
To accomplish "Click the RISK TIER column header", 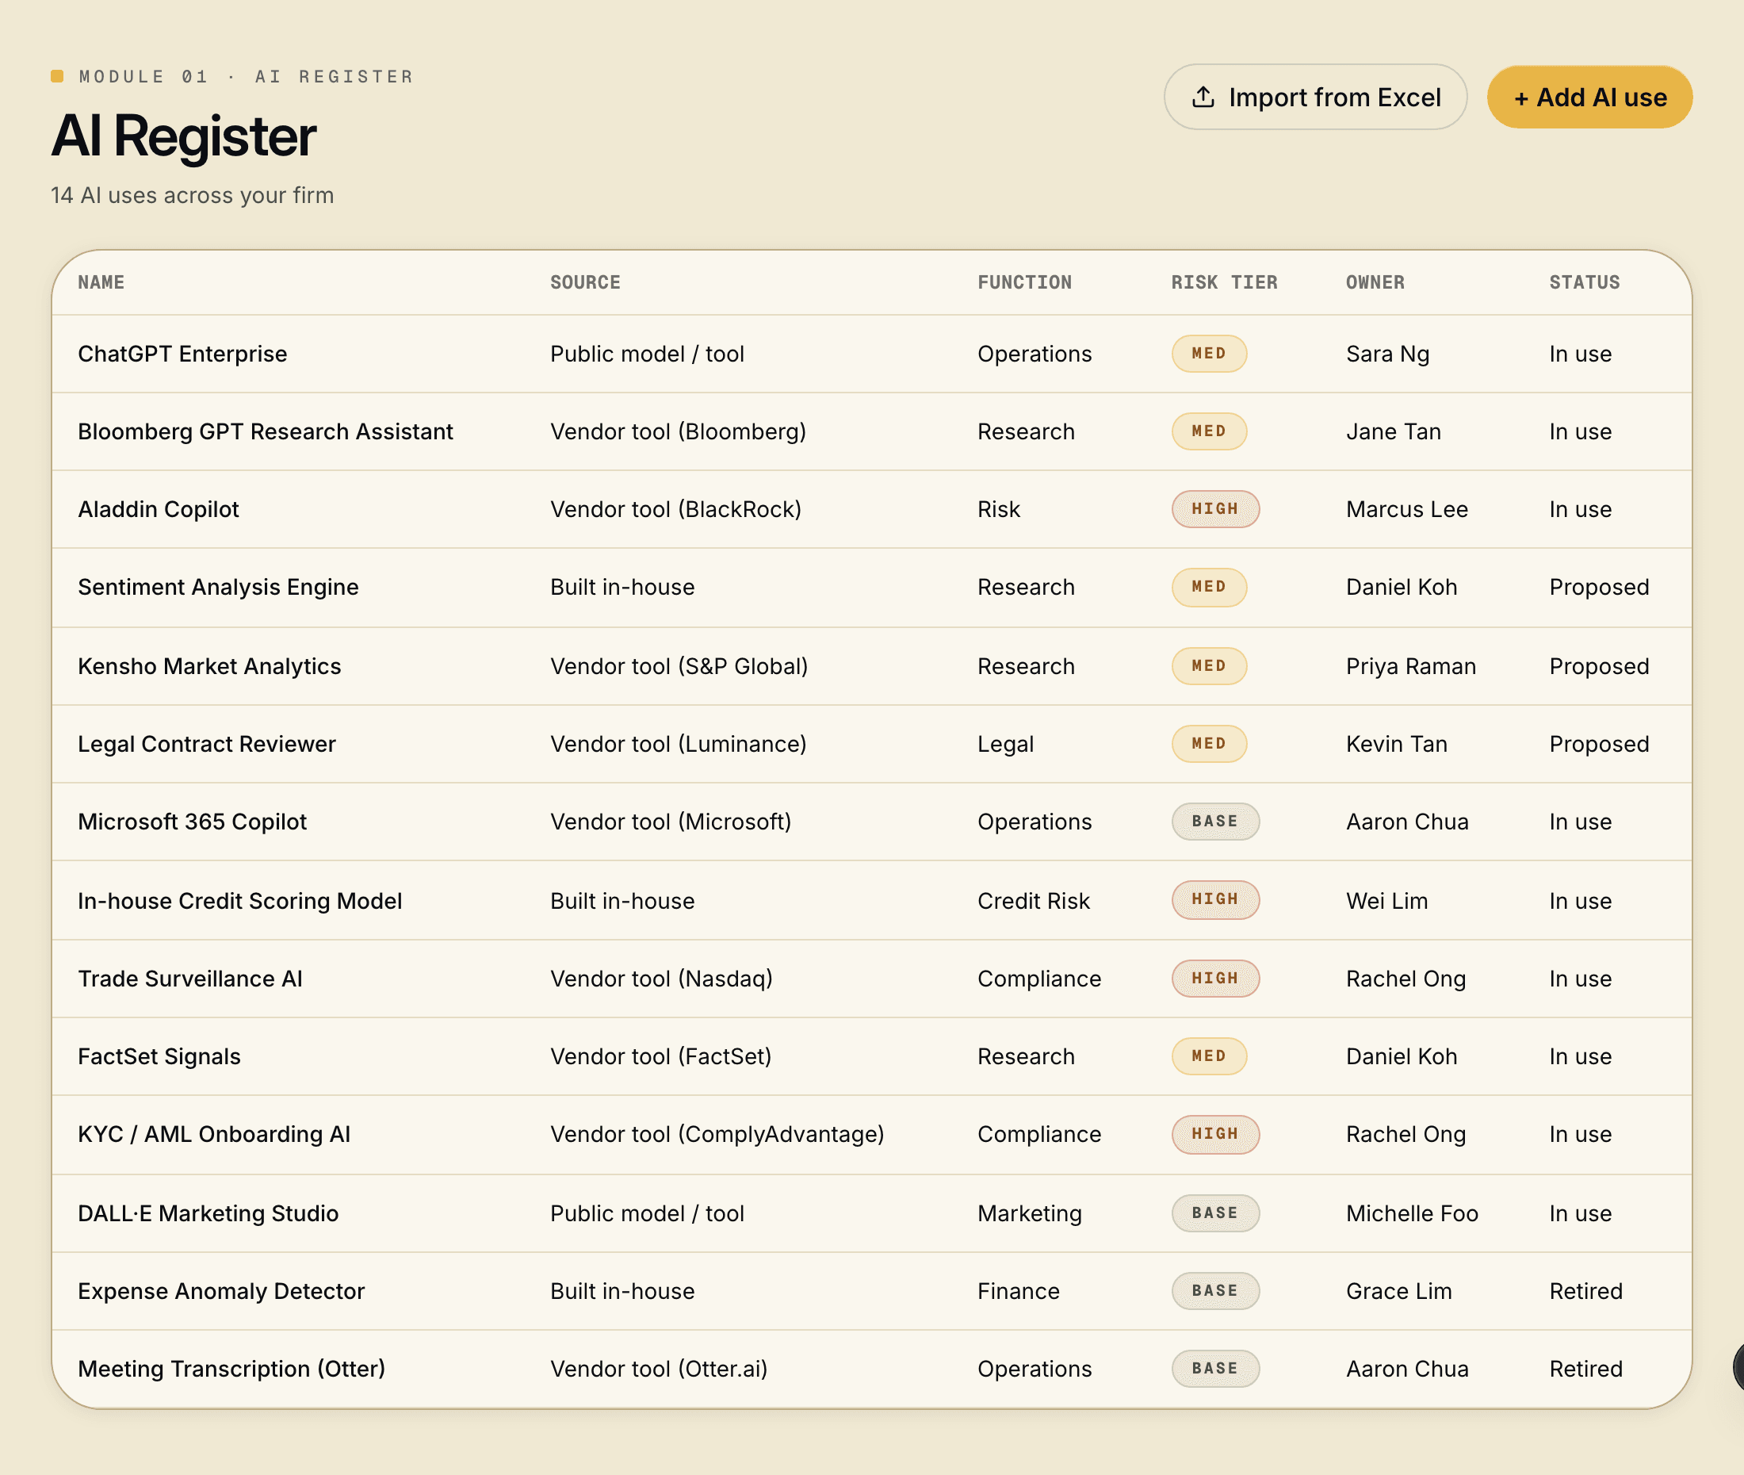I will pos(1224,282).
